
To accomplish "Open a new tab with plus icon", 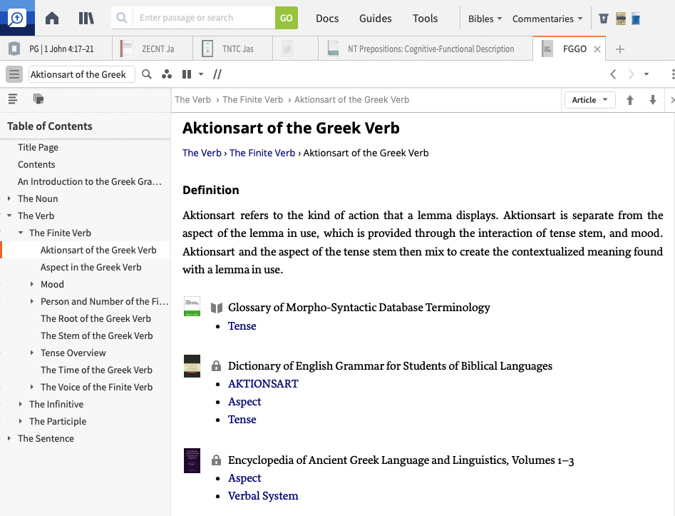I will pos(620,49).
